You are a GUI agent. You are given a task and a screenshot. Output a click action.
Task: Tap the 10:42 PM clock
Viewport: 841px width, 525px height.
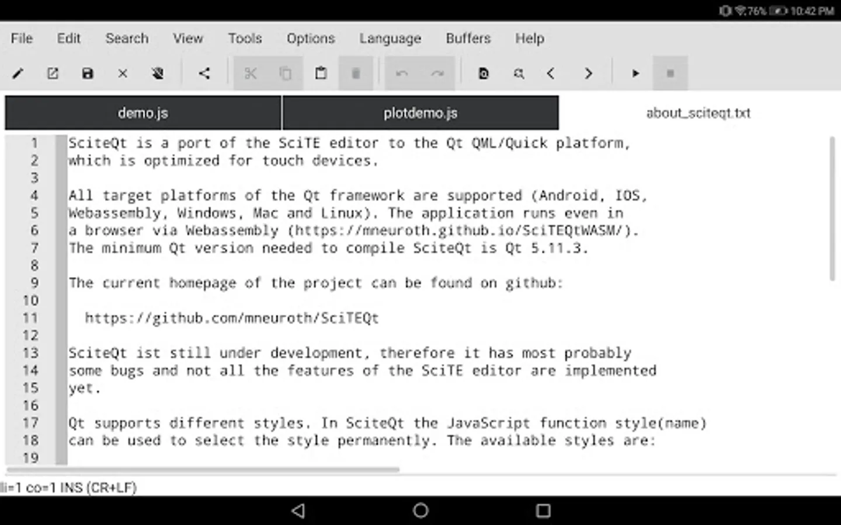[812, 10]
